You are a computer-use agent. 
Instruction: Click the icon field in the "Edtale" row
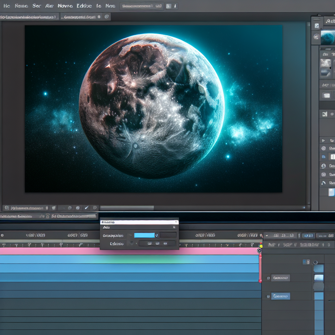click(157, 243)
